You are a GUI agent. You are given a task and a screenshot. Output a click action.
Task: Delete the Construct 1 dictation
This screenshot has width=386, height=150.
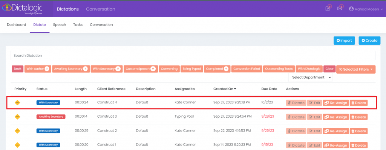(359, 145)
